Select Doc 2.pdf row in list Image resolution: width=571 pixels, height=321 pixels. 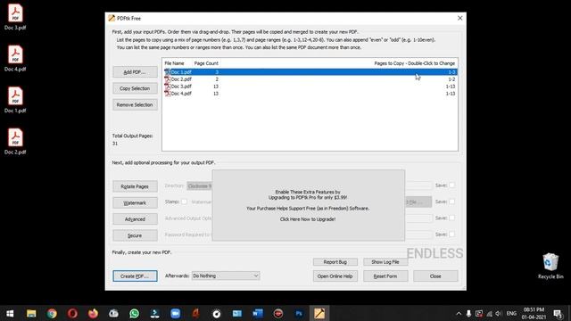pyautogui.click(x=310, y=79)
